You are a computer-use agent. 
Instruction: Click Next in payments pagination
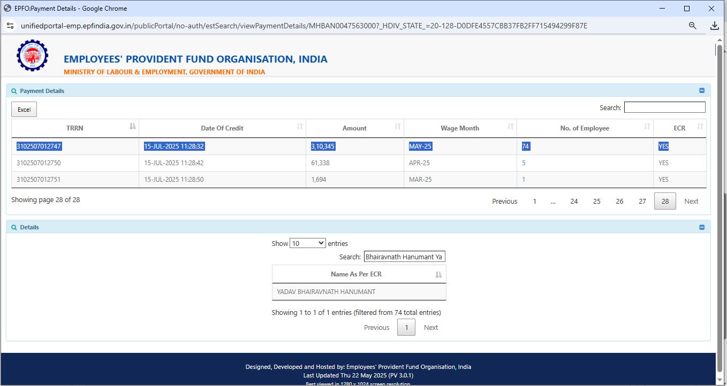pyautogui.click(x=691, y=202)
